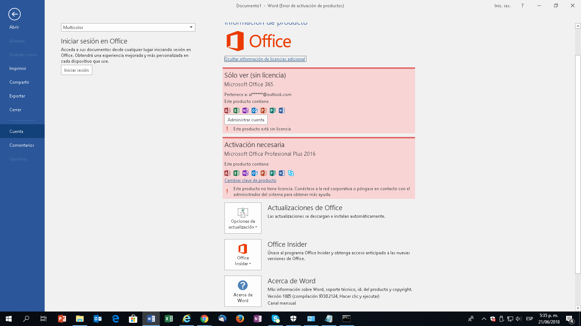Open Comentarios in the backstage menu

[x=22, y=145]
